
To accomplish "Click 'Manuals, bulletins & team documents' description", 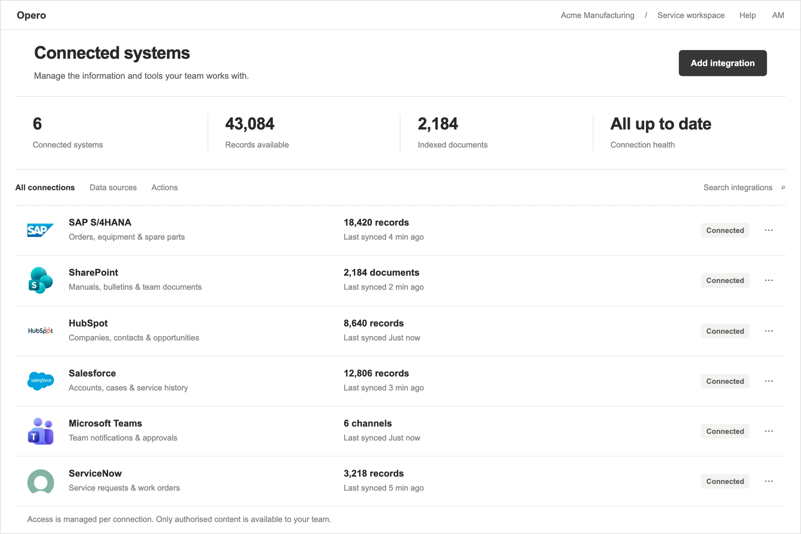I will [135, 287].
